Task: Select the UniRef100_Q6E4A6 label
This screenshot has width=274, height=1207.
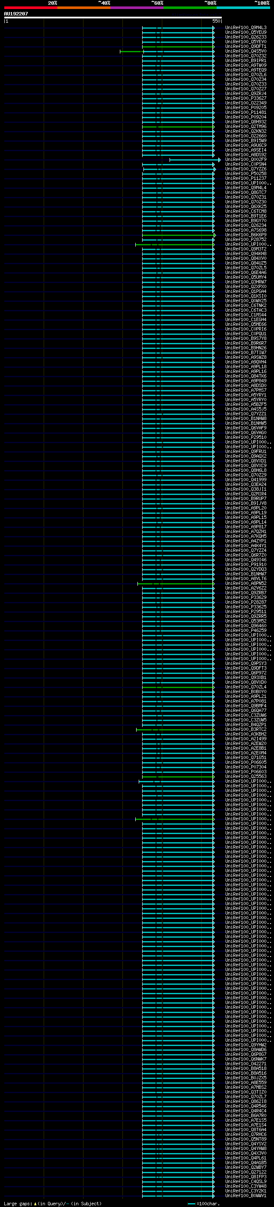Action: [246, 273]
